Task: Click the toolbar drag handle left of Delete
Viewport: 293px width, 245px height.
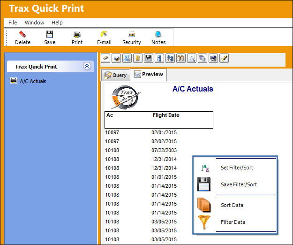Action: coord(7,38)
